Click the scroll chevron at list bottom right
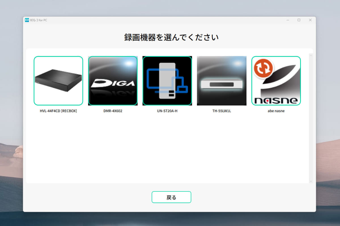This screenshot has height=226, width=340. click(x=310, y=181)
